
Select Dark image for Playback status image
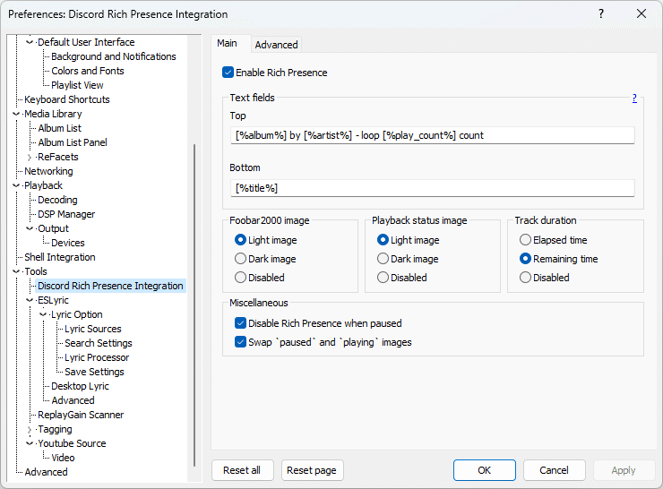[383, 259]
